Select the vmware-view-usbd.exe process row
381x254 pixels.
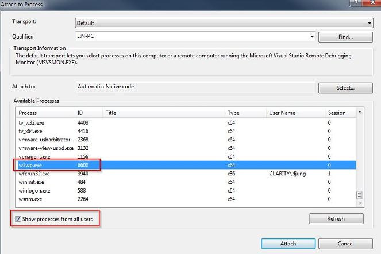(x=186, y=148)
